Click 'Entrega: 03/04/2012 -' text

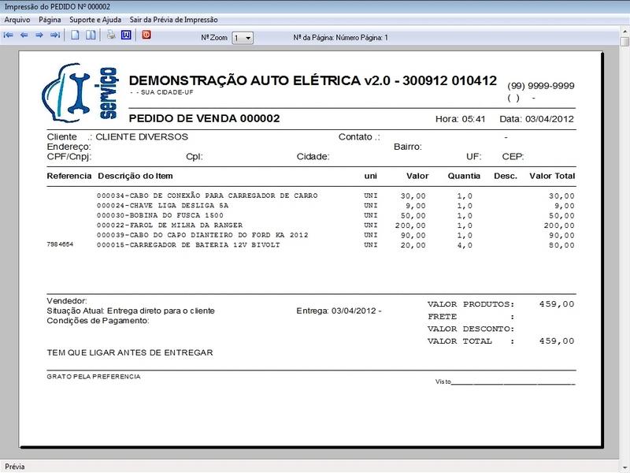click(x=339, y=311)
